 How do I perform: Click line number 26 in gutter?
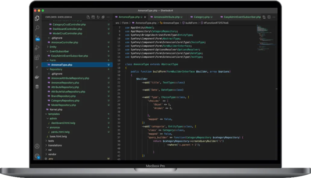point(119,97)
